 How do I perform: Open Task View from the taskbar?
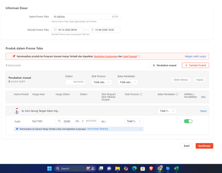click(x=101, y=169)
